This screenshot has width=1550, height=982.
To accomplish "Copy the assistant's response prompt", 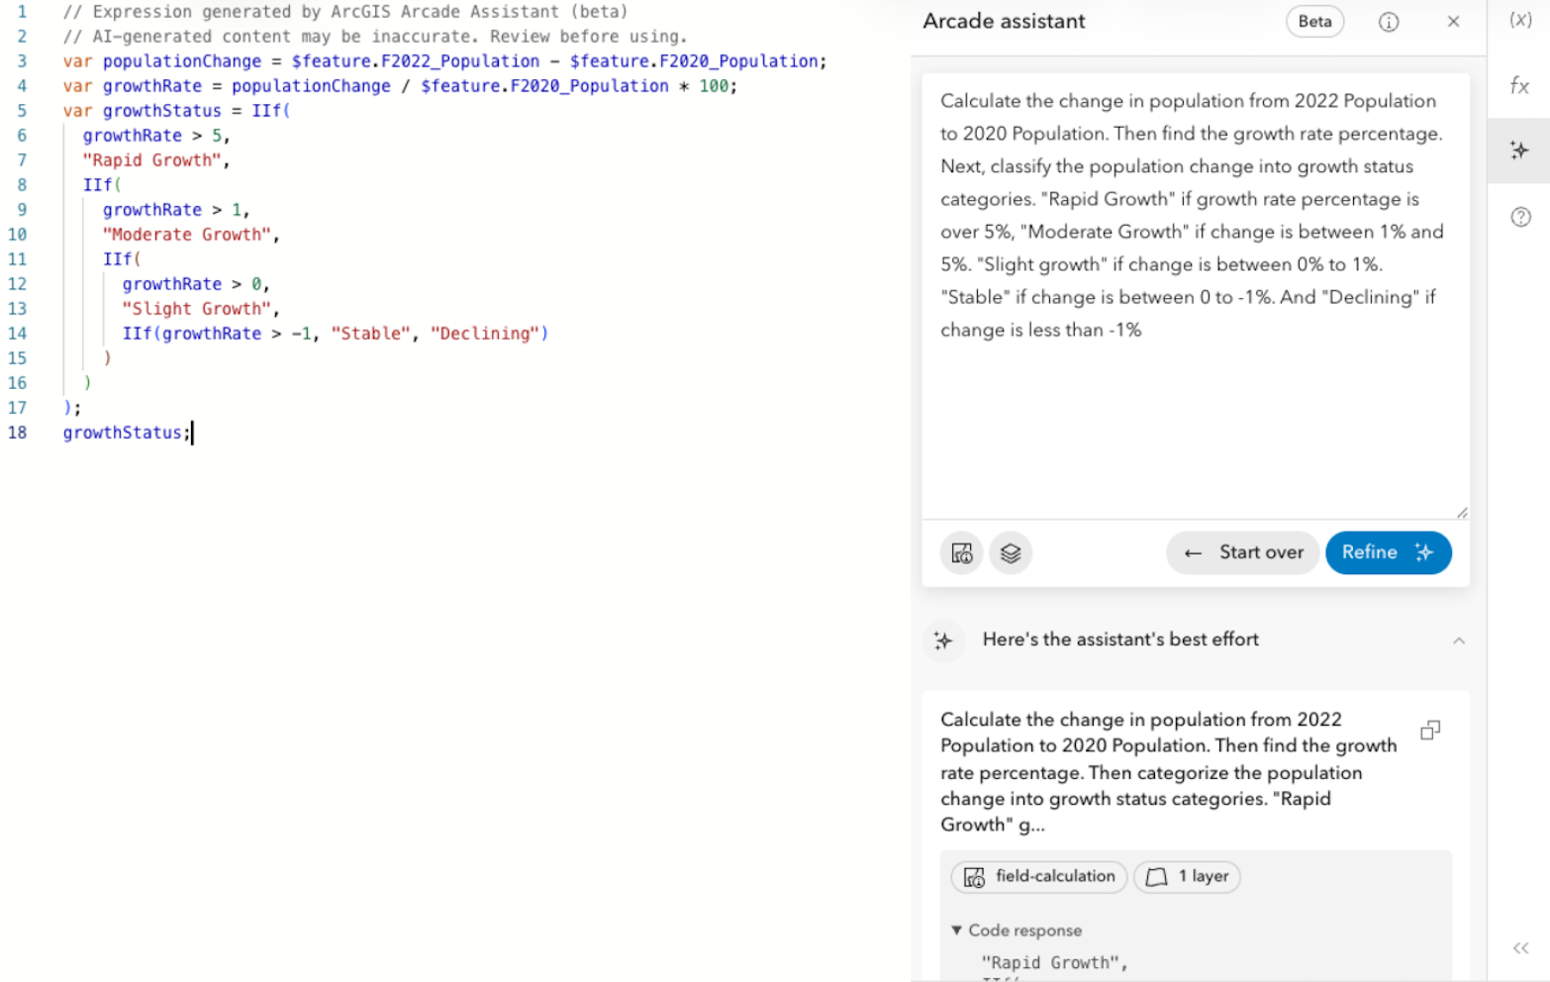I will pos(1430,731).
